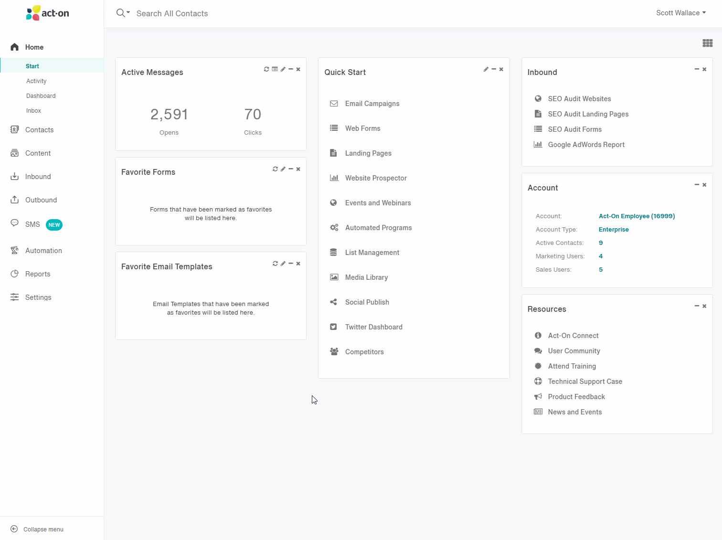
Task: Open Social Publish link
Action: (359, 302)
